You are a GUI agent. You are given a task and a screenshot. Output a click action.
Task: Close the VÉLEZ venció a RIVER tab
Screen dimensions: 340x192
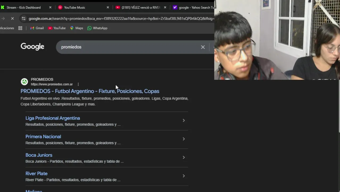(x=165, y=7)
